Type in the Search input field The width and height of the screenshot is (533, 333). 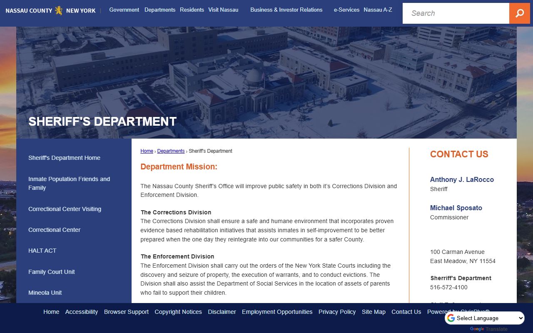coord(456,13)
